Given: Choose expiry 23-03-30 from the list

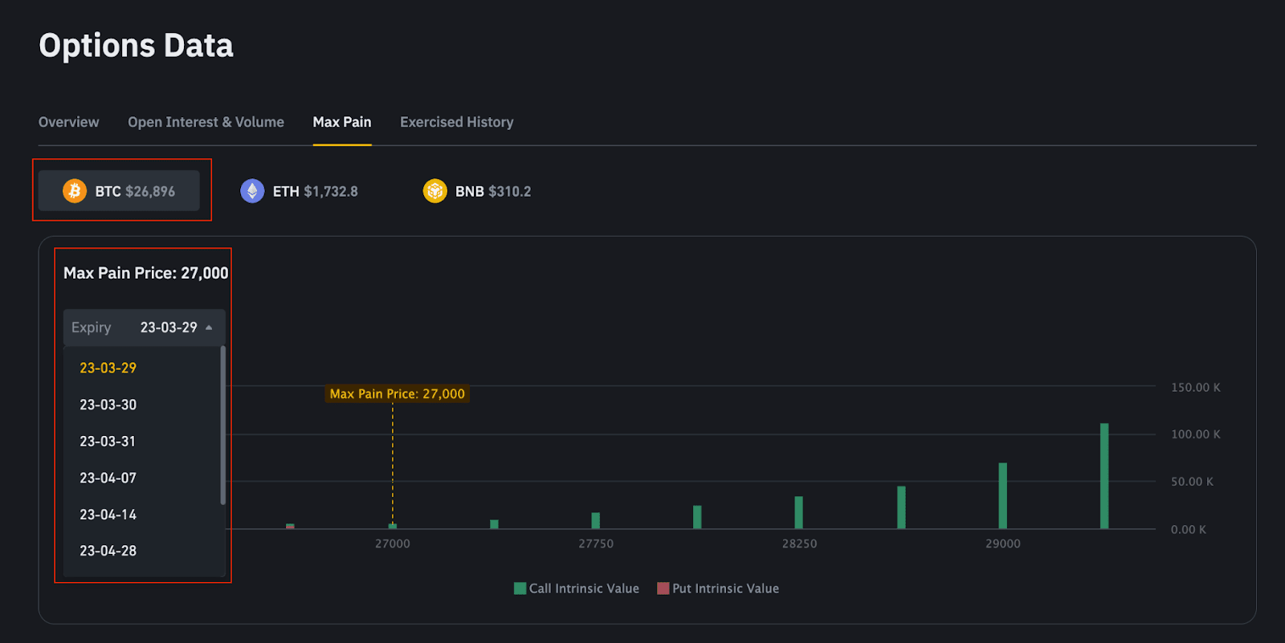Looking at the screenshot, I should coord(108,405).
